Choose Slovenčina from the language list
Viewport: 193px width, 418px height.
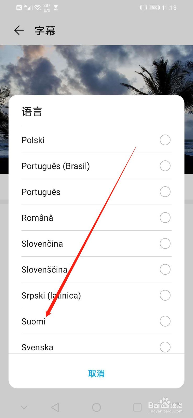(42, 244)
